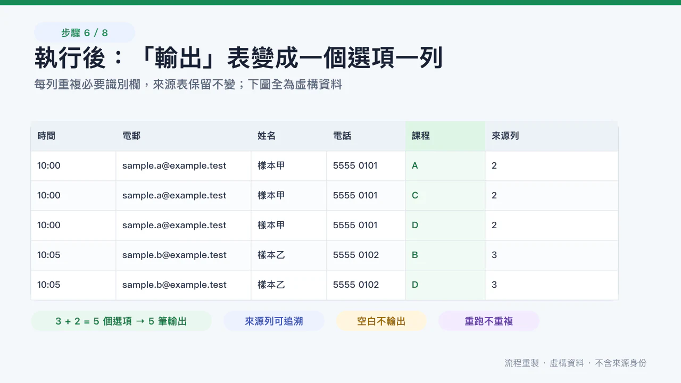Image resolution: width=681 pixels, height=383 pixels.
Task: Click the 電郵 column header
Action: (184, 136)
